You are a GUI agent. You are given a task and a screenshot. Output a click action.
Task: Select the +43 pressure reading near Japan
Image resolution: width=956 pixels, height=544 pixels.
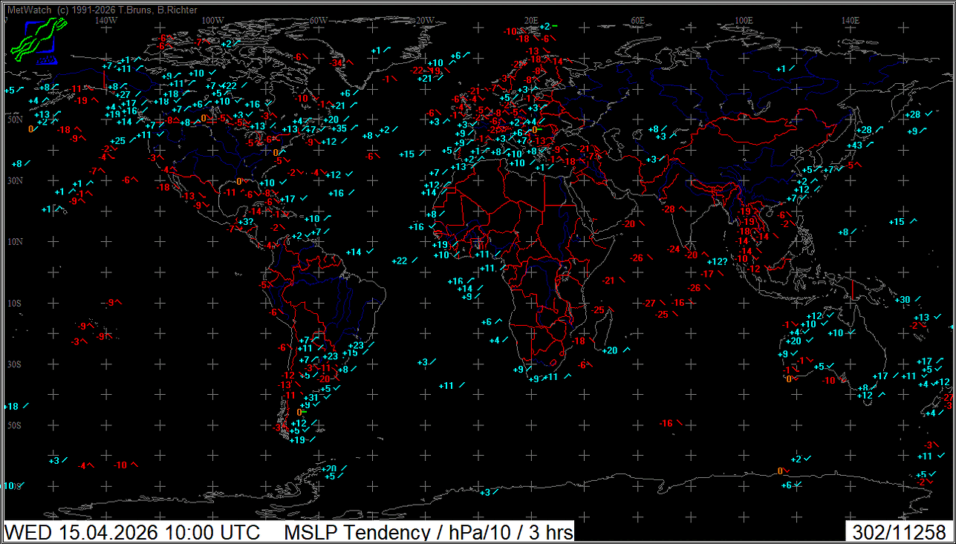pyautogui.click(x=853, y=145)
